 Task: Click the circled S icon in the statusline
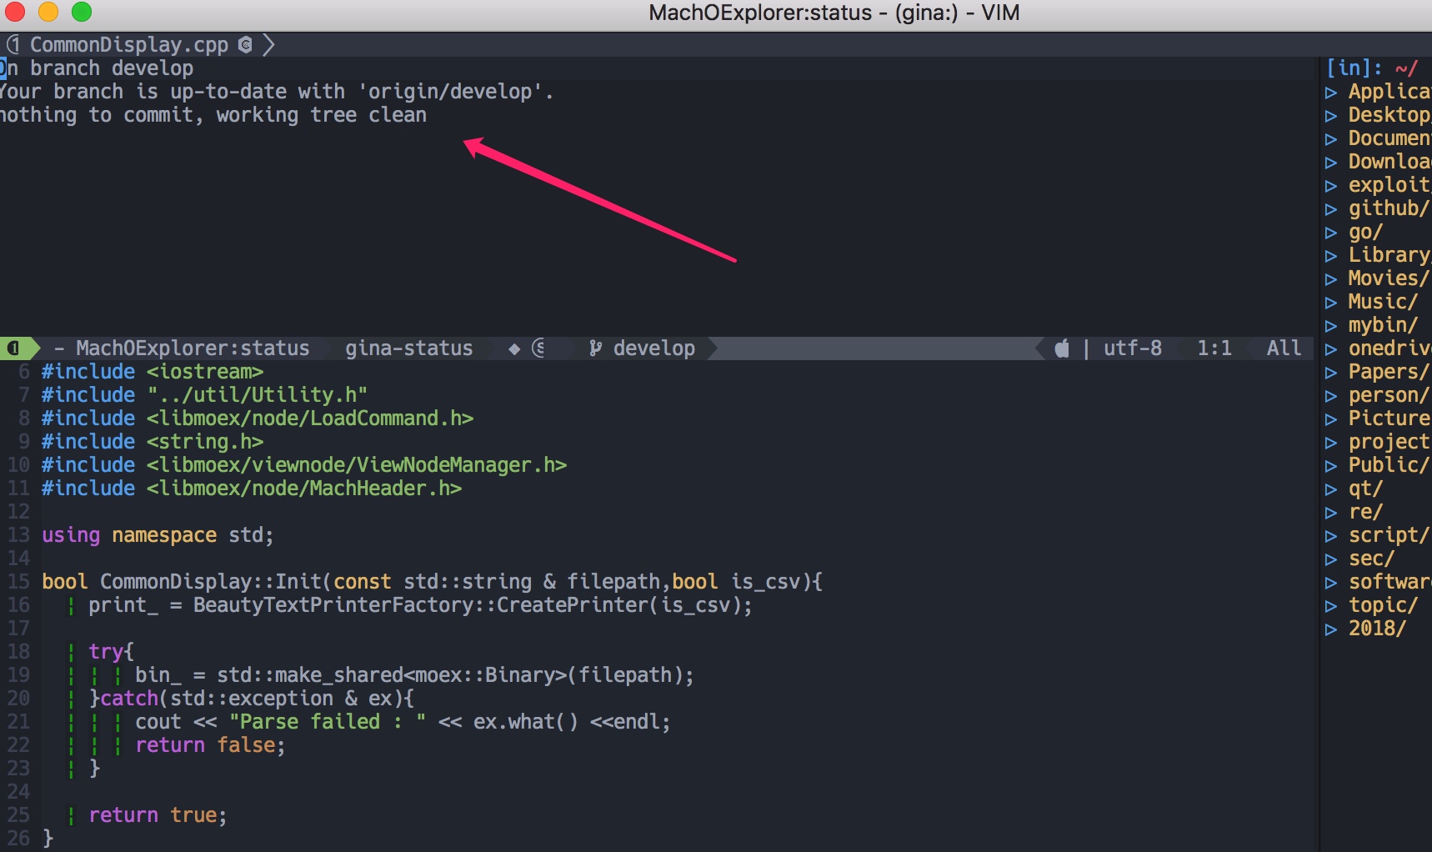538,348
